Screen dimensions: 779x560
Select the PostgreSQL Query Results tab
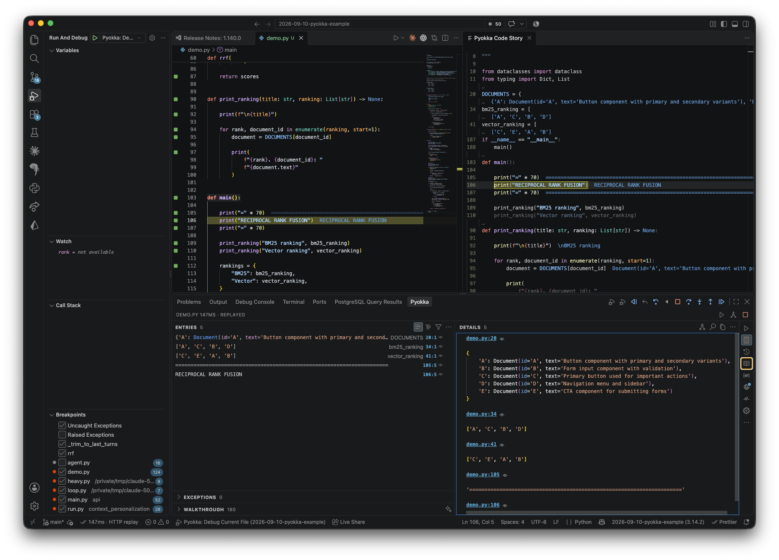(x=368, y=302)
